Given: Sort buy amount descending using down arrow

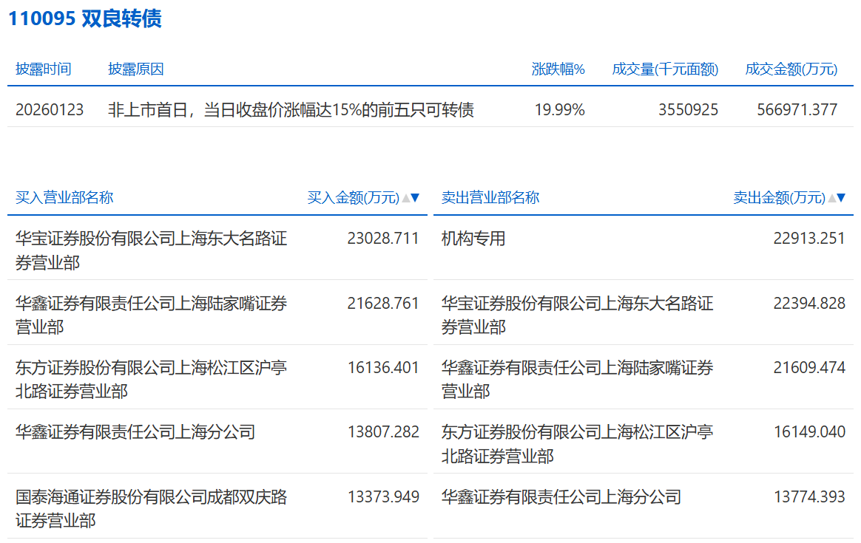Looking at the screenshot, I should tap(415, 198).
